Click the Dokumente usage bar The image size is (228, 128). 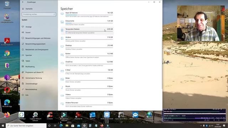89,23
